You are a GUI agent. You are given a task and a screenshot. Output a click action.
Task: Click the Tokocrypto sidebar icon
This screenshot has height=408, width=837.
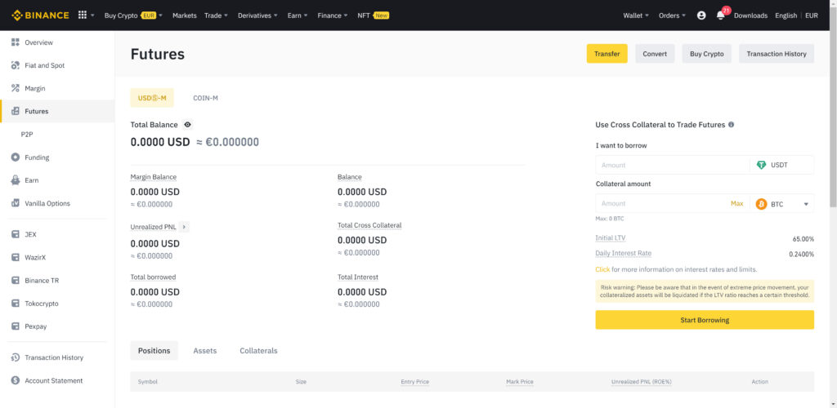16,303
